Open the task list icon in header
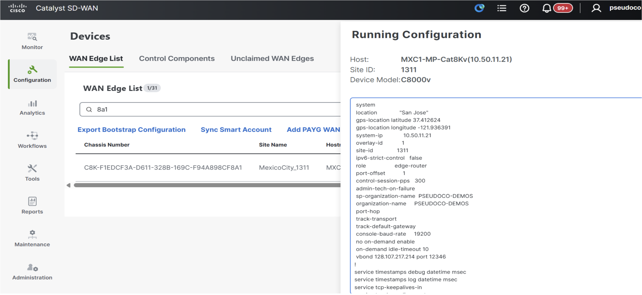The height and width of the screenshot is (295, 642). (502, 8)
